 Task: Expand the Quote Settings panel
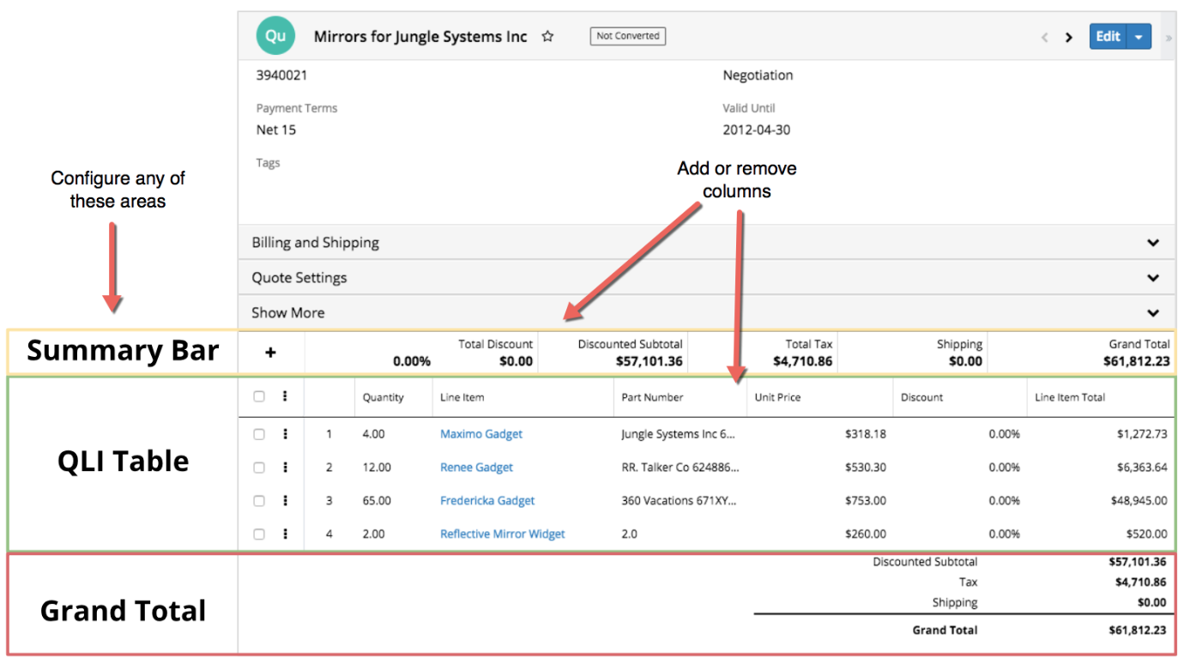(1153, 278)
